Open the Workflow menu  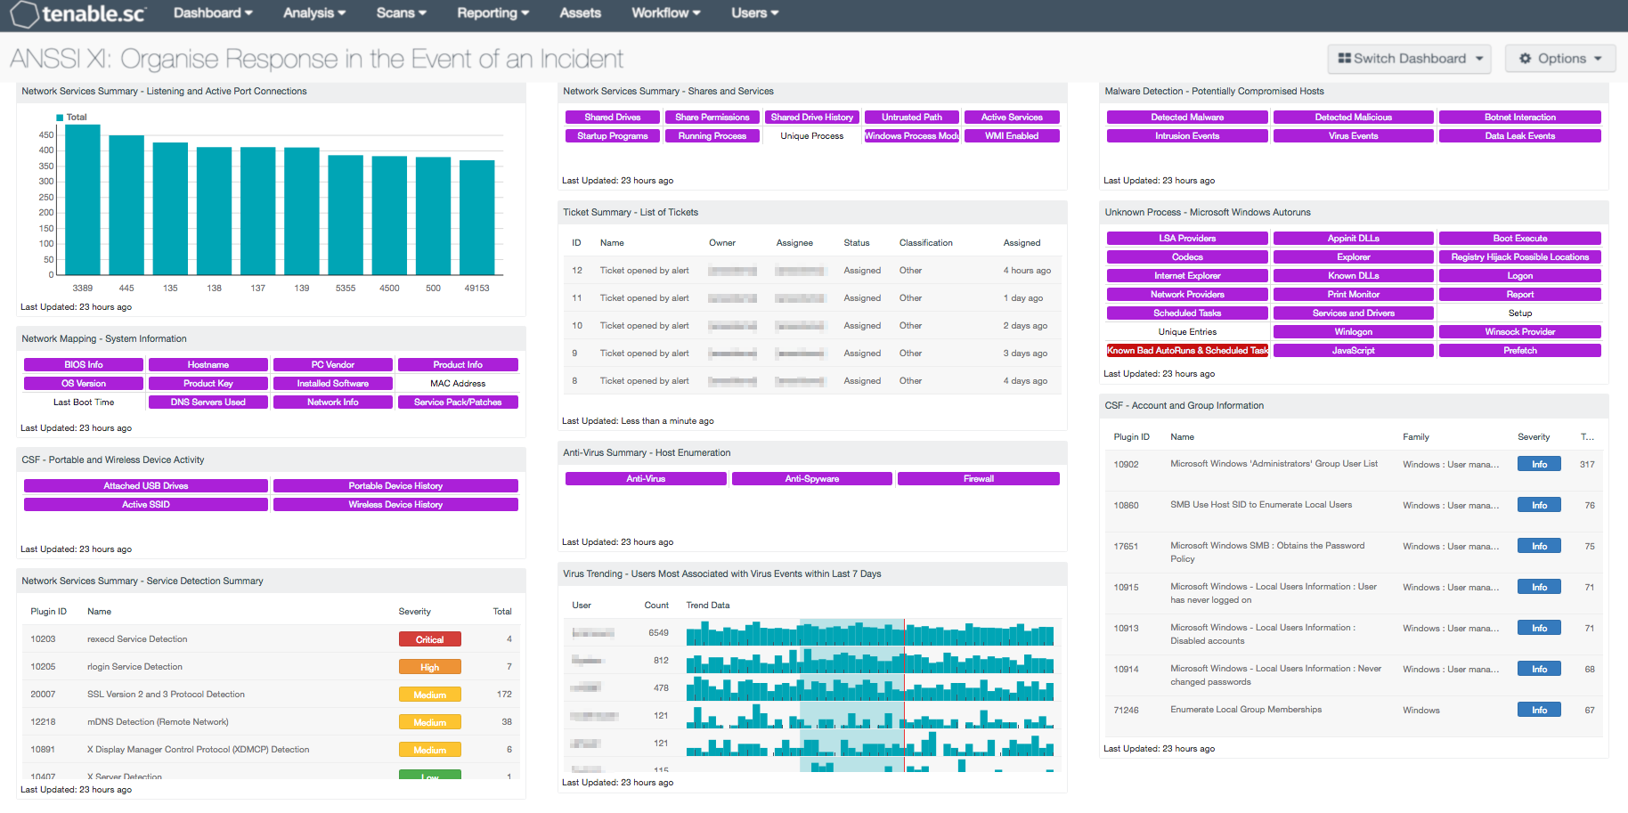coord(665,13)
